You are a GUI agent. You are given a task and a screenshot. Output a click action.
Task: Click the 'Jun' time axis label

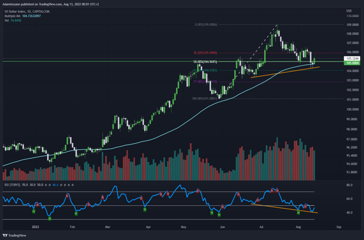click(x=222, y=227)
